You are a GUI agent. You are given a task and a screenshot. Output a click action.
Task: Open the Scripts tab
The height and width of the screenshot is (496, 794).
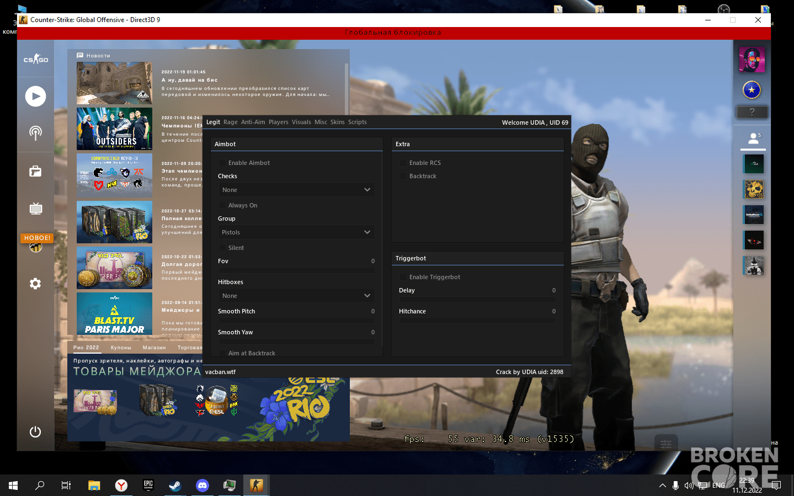tap(358, 122)
